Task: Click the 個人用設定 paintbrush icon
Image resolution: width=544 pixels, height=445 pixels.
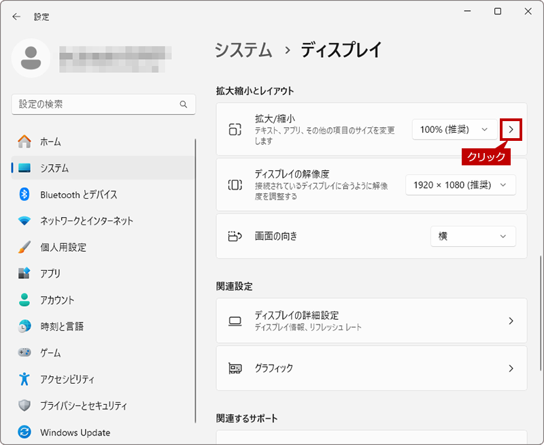Action: point(24,247)
